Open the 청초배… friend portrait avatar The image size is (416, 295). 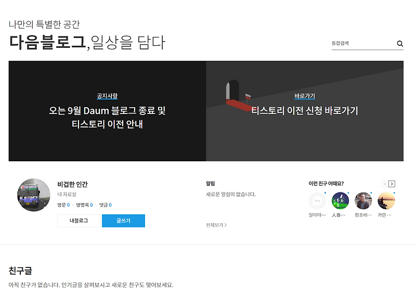click(363, 201)
